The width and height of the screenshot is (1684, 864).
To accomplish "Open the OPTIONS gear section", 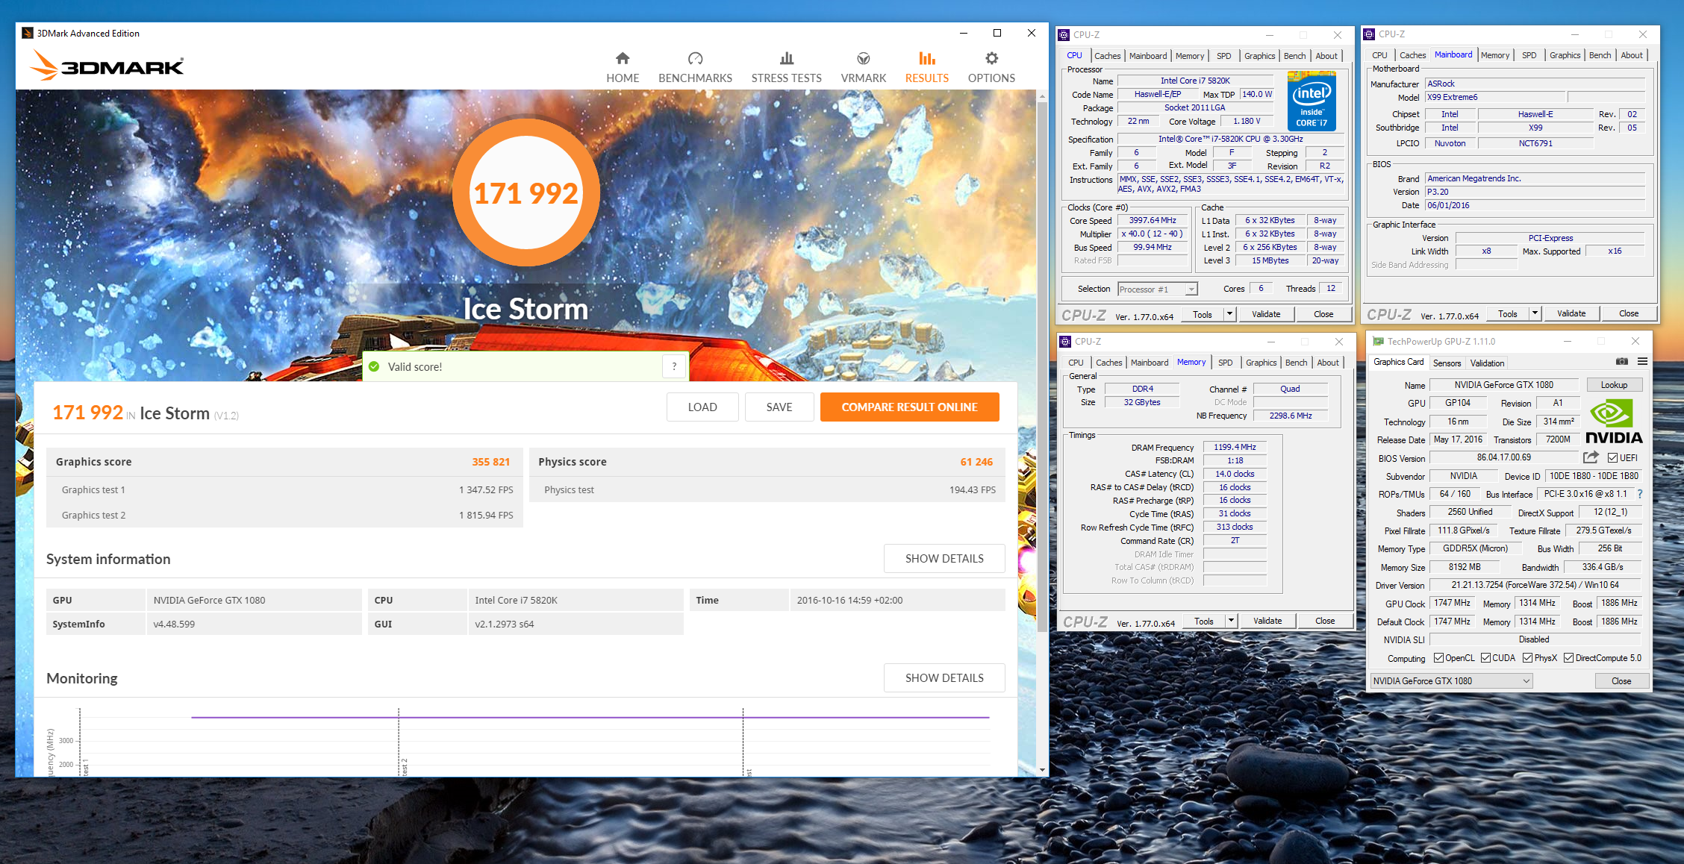I will tap(991, 67).
